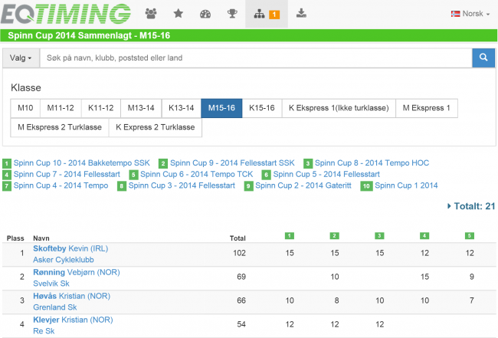Open the Valg dropdown

(21, 57)
